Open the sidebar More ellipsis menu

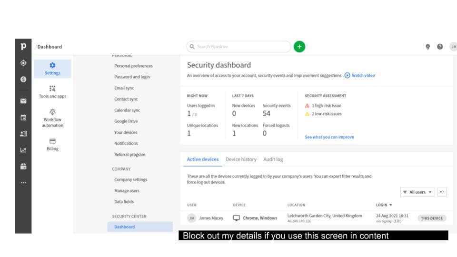[x=23, y=183]
